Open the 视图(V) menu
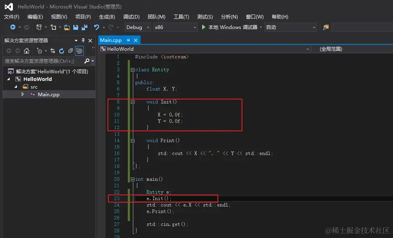Viewport: 393px width, 238px height. [59, 17]
